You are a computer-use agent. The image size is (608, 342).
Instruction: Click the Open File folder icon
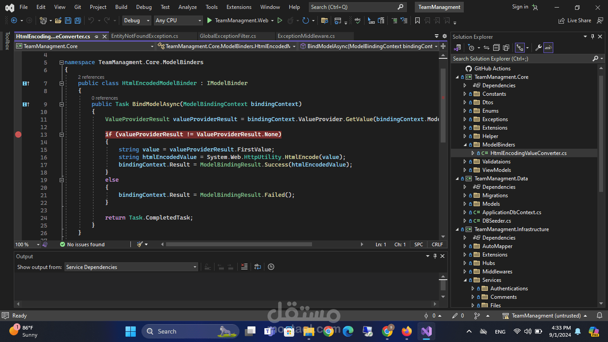point(59,20)
